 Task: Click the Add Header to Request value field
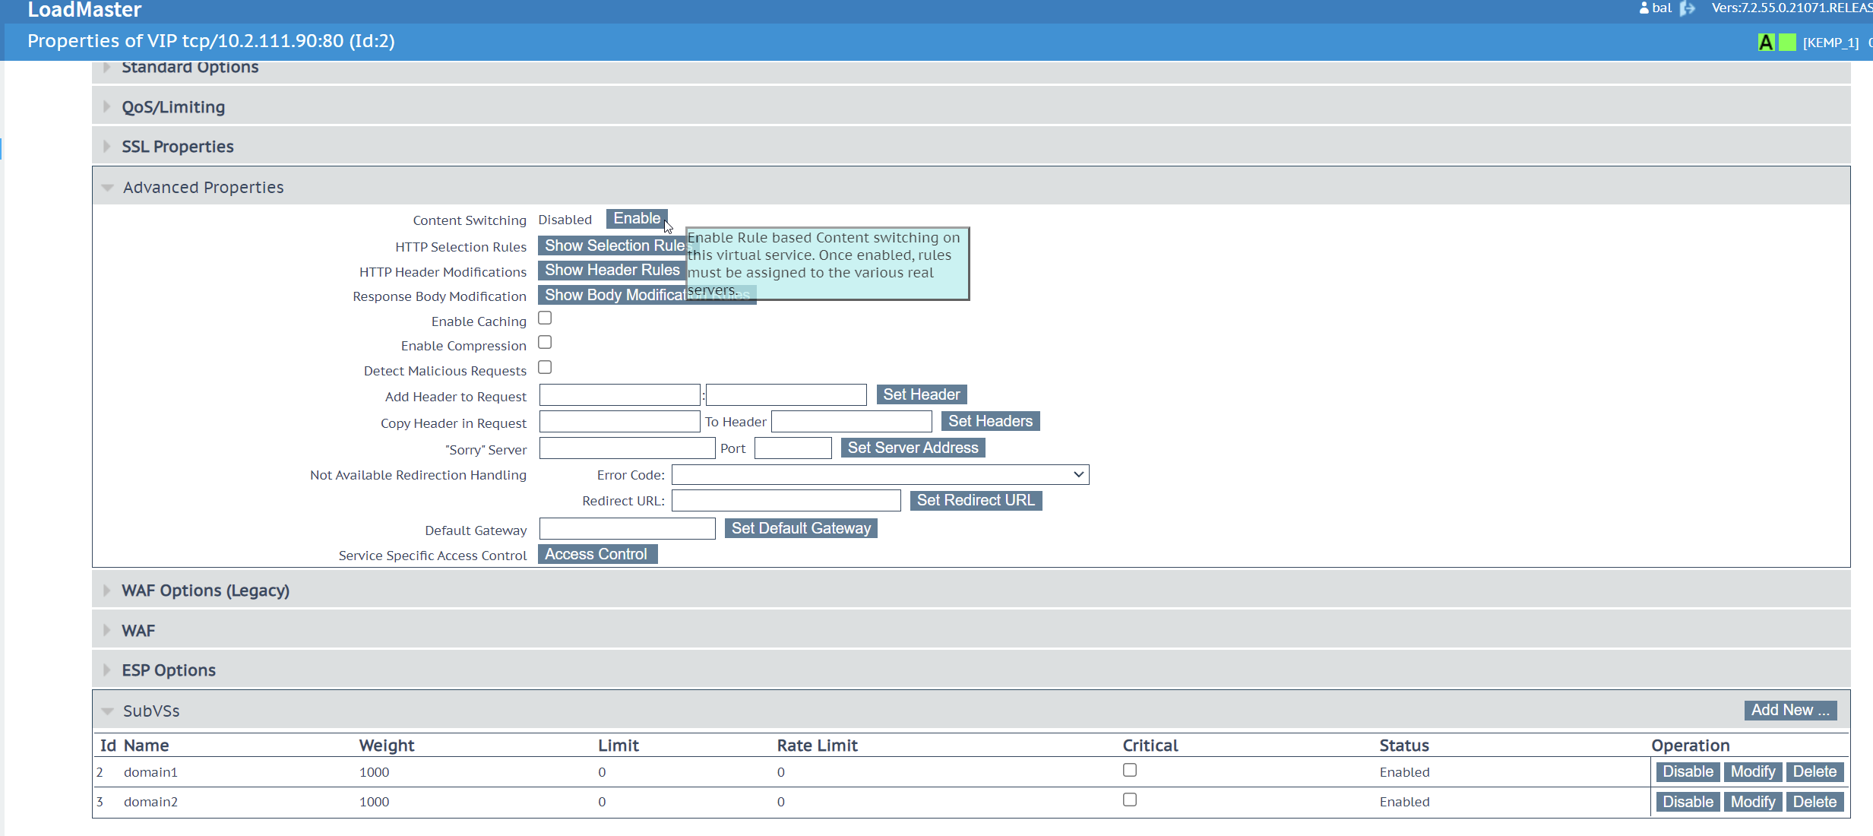(x=786, y=394)
